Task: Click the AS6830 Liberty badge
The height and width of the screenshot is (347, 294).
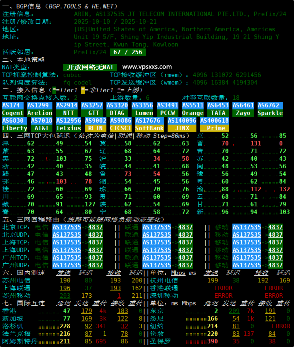Action: (14, 124)
